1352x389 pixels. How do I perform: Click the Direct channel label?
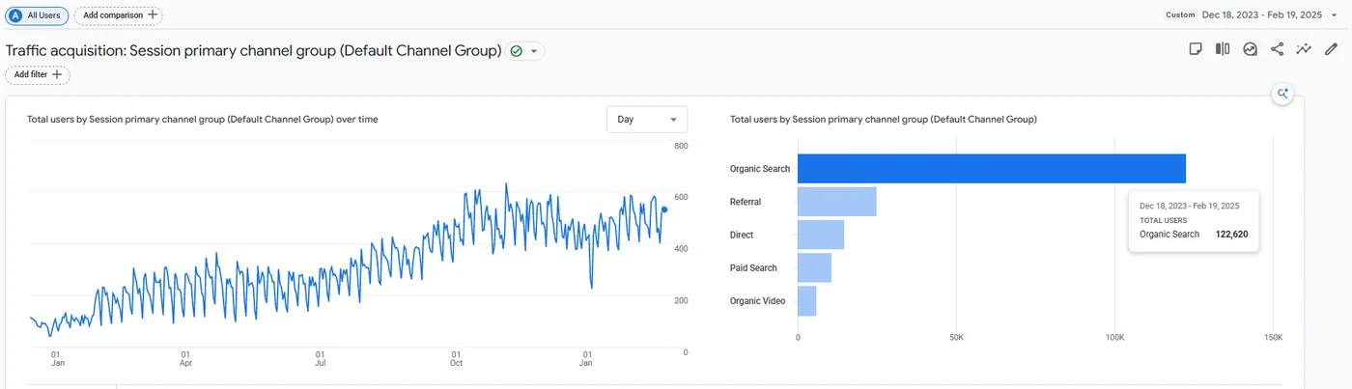742,235
